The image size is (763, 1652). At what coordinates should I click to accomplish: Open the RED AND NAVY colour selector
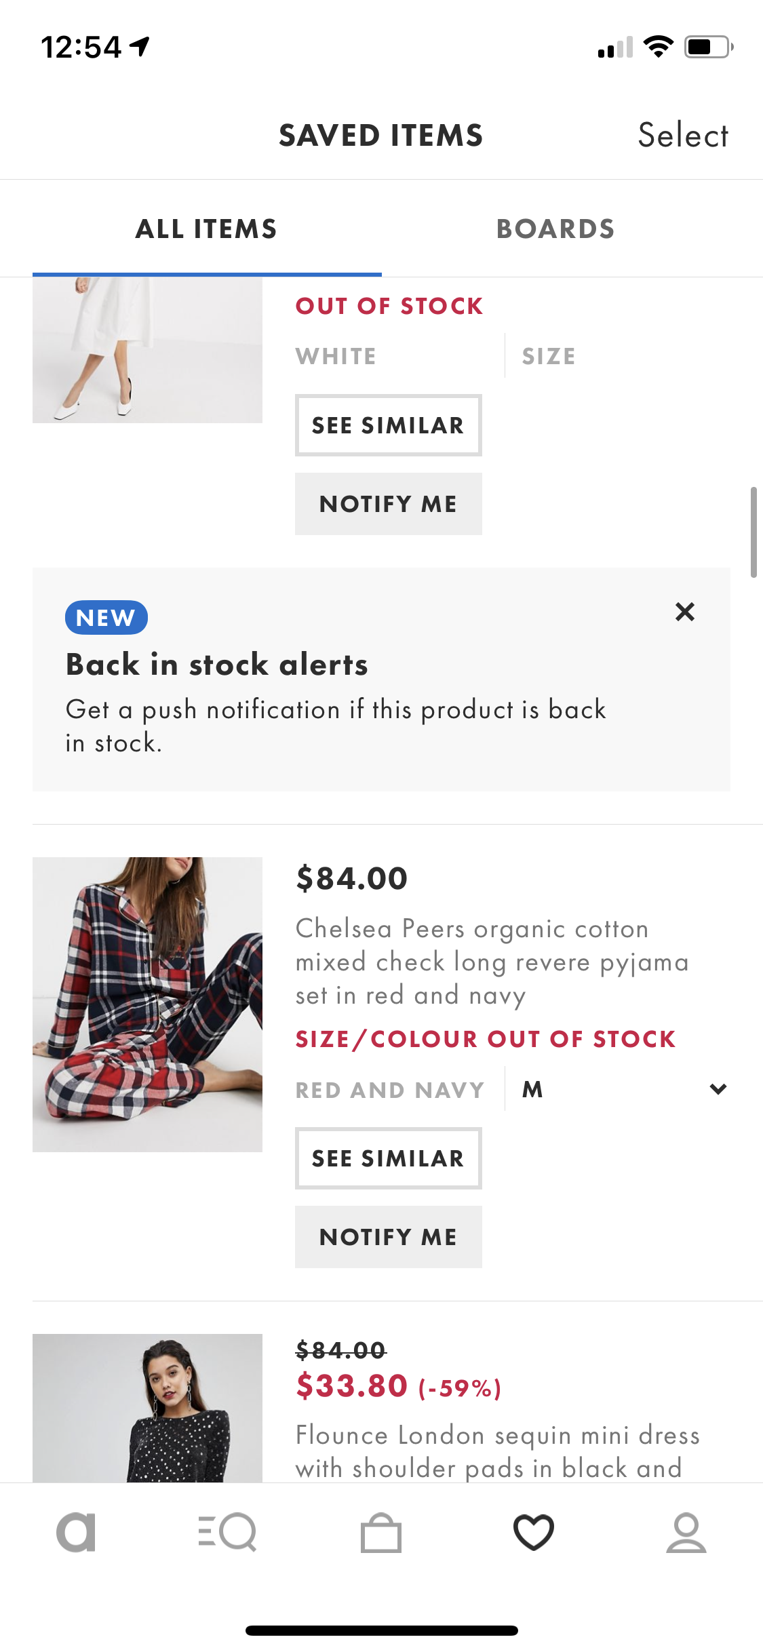[390, 1090]
